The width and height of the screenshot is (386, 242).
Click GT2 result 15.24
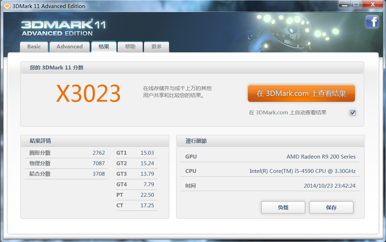click(x=147, y=163)
